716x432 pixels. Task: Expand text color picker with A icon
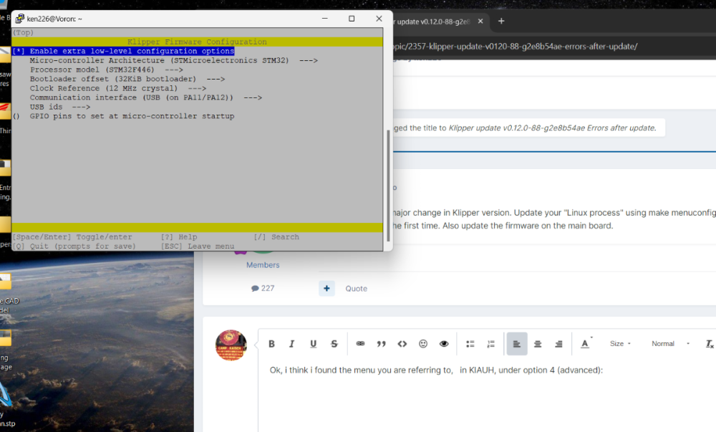[x=586, y=344]
